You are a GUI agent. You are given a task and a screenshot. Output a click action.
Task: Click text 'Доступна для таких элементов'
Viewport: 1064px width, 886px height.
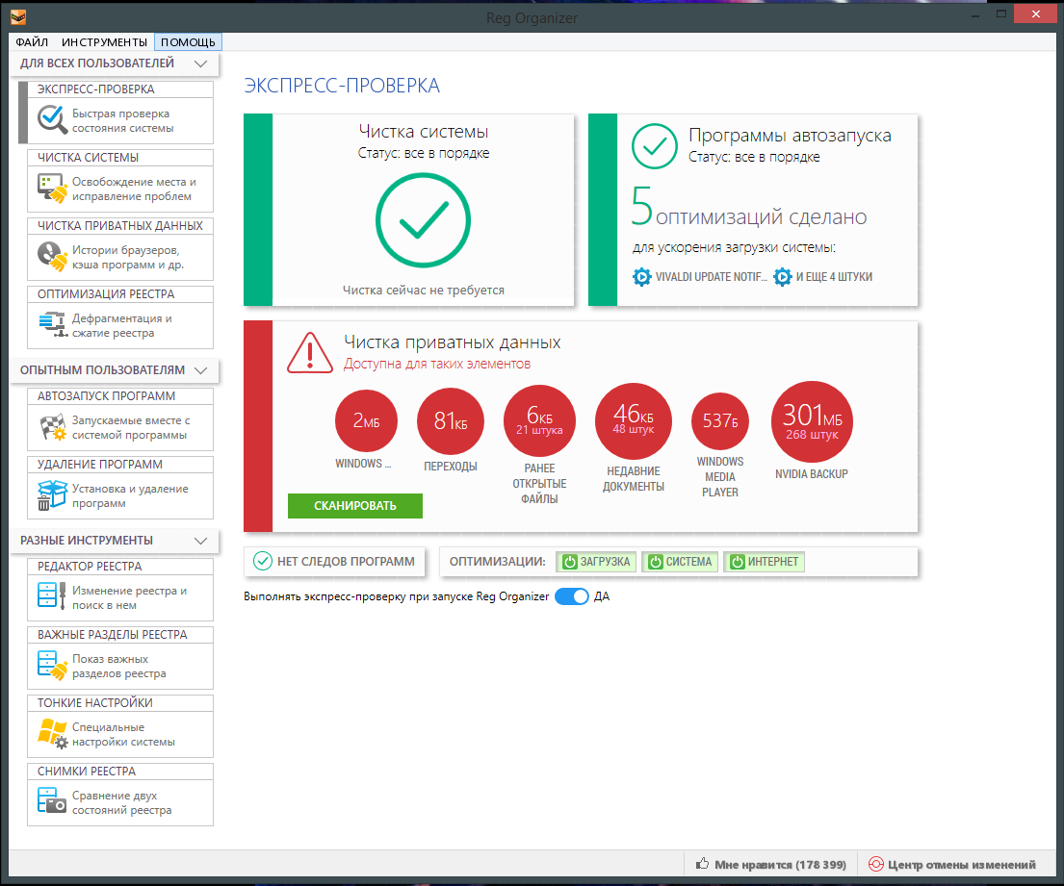[x=437, y=364]
